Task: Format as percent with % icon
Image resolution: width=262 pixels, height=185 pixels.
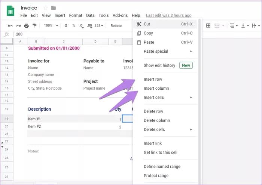Action: point(74,26)
